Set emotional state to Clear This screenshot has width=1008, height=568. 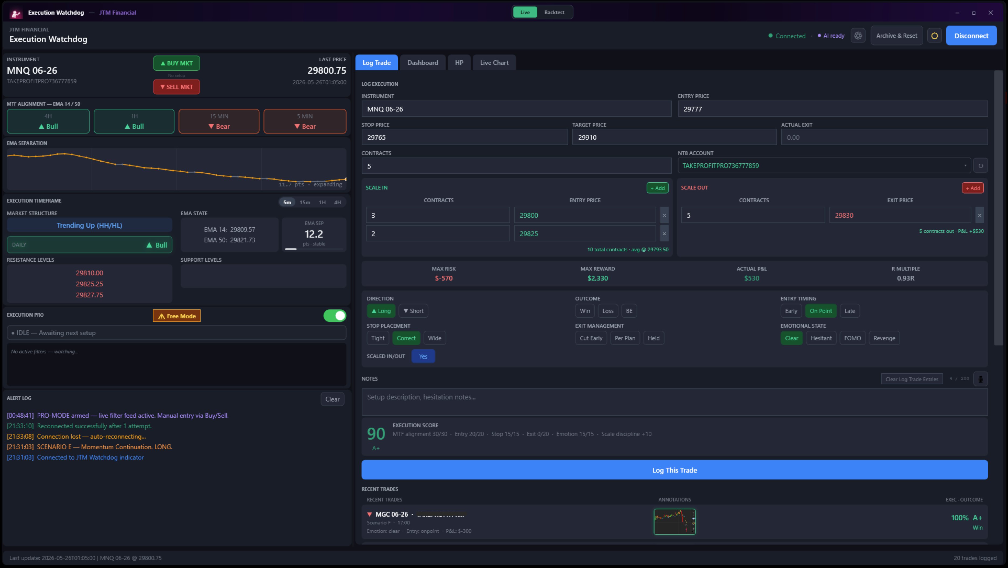click(x=791, y=338)
